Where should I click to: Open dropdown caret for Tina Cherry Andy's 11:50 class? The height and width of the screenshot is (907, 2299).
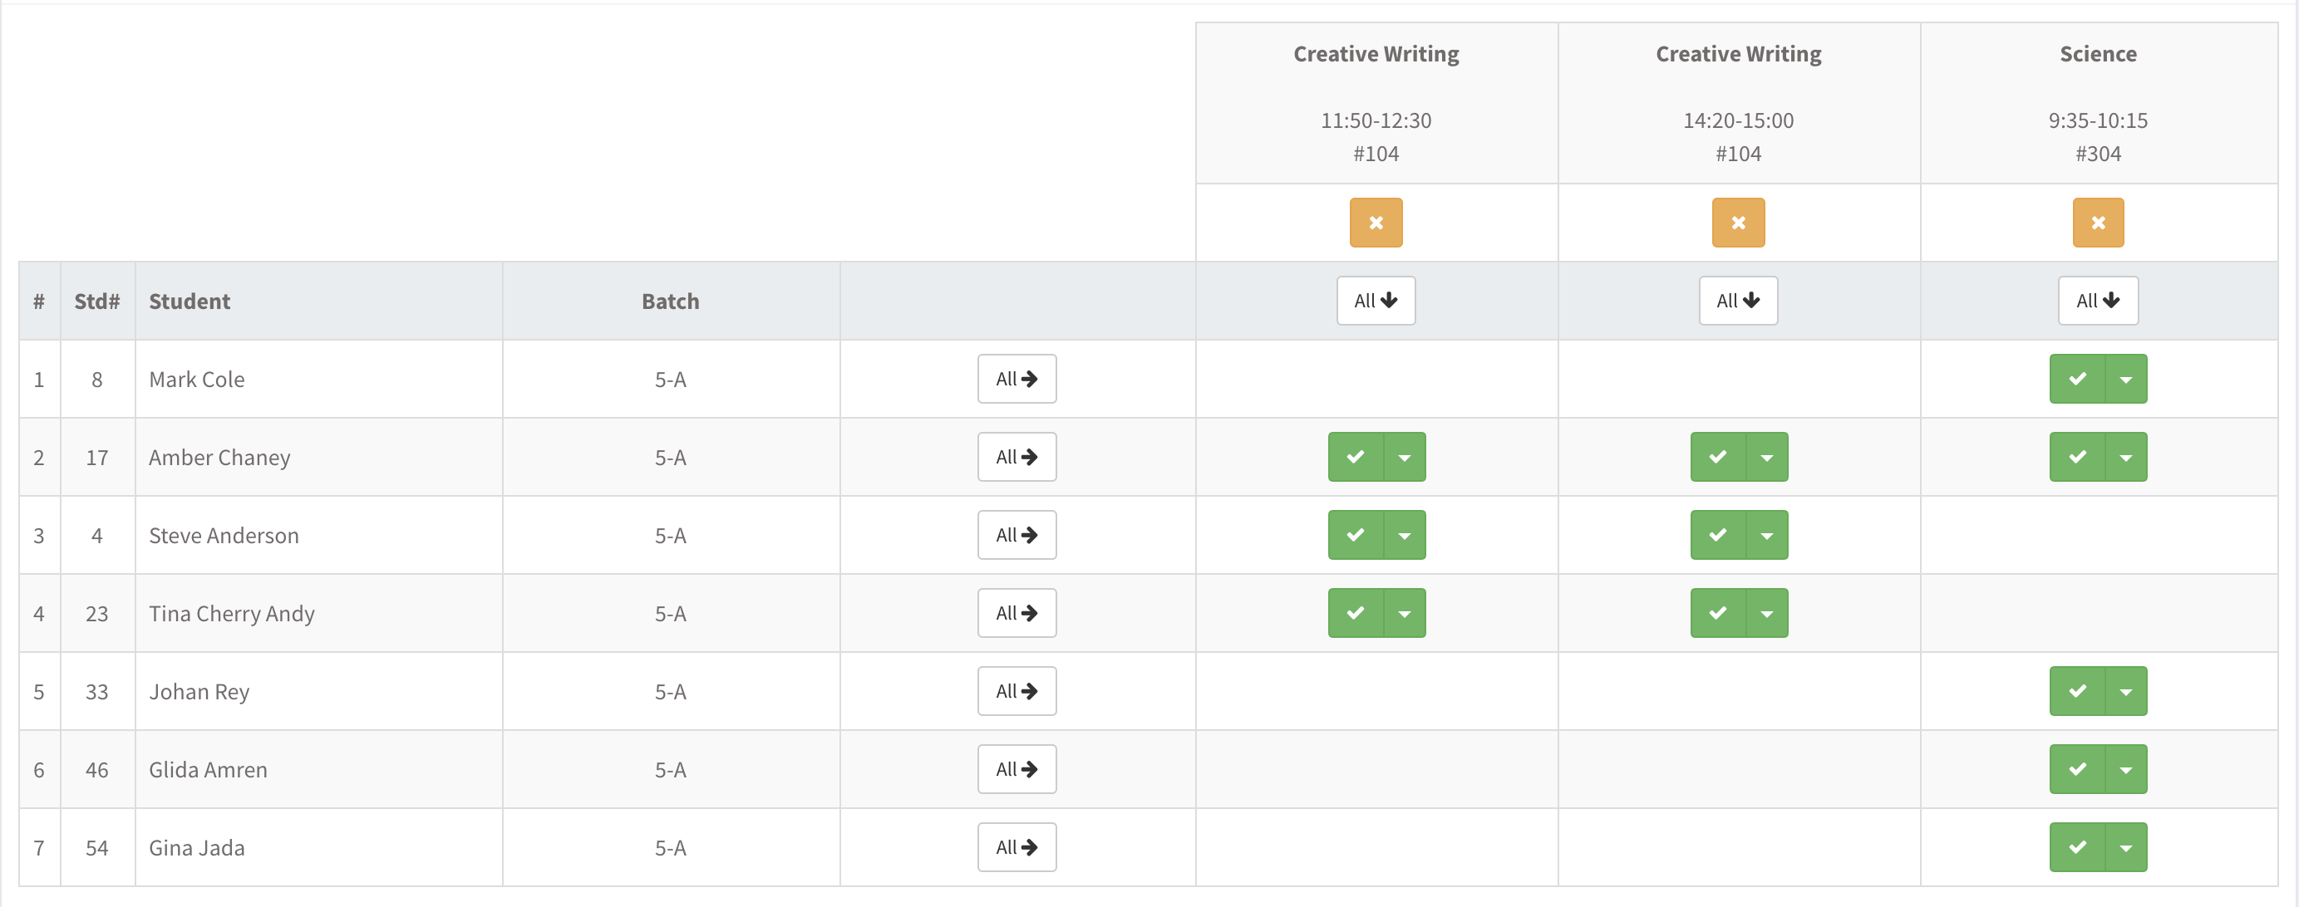1405,614
